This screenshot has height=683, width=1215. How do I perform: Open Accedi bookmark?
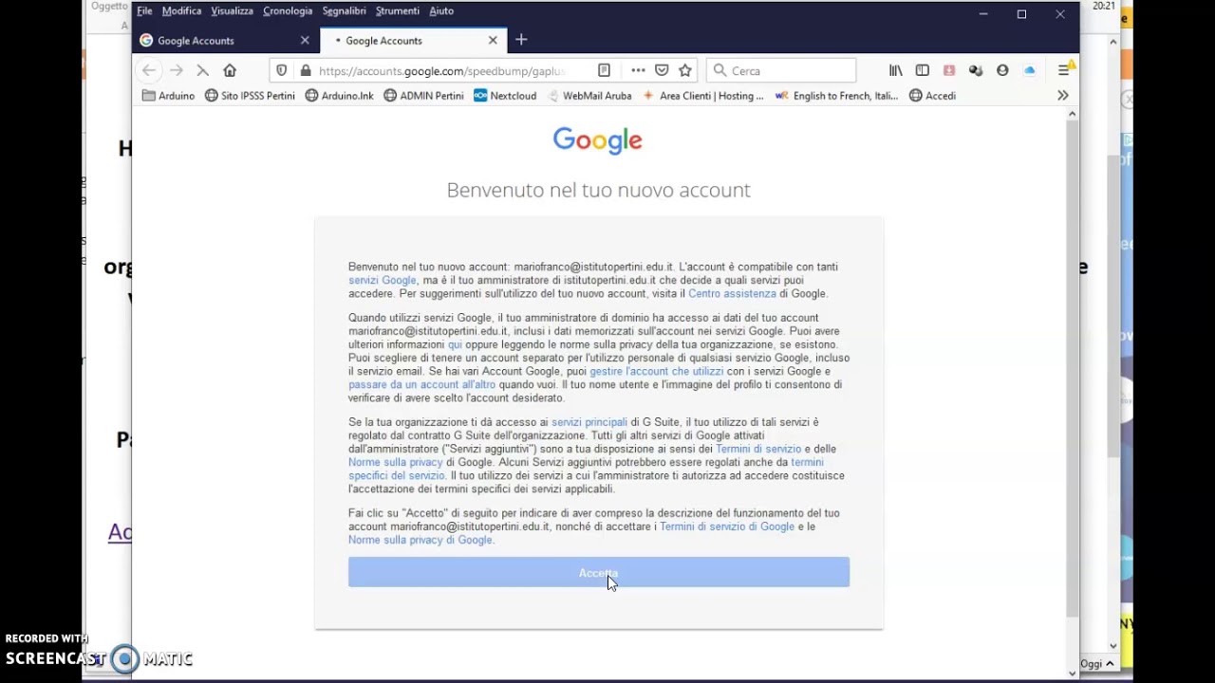point(932,96)
